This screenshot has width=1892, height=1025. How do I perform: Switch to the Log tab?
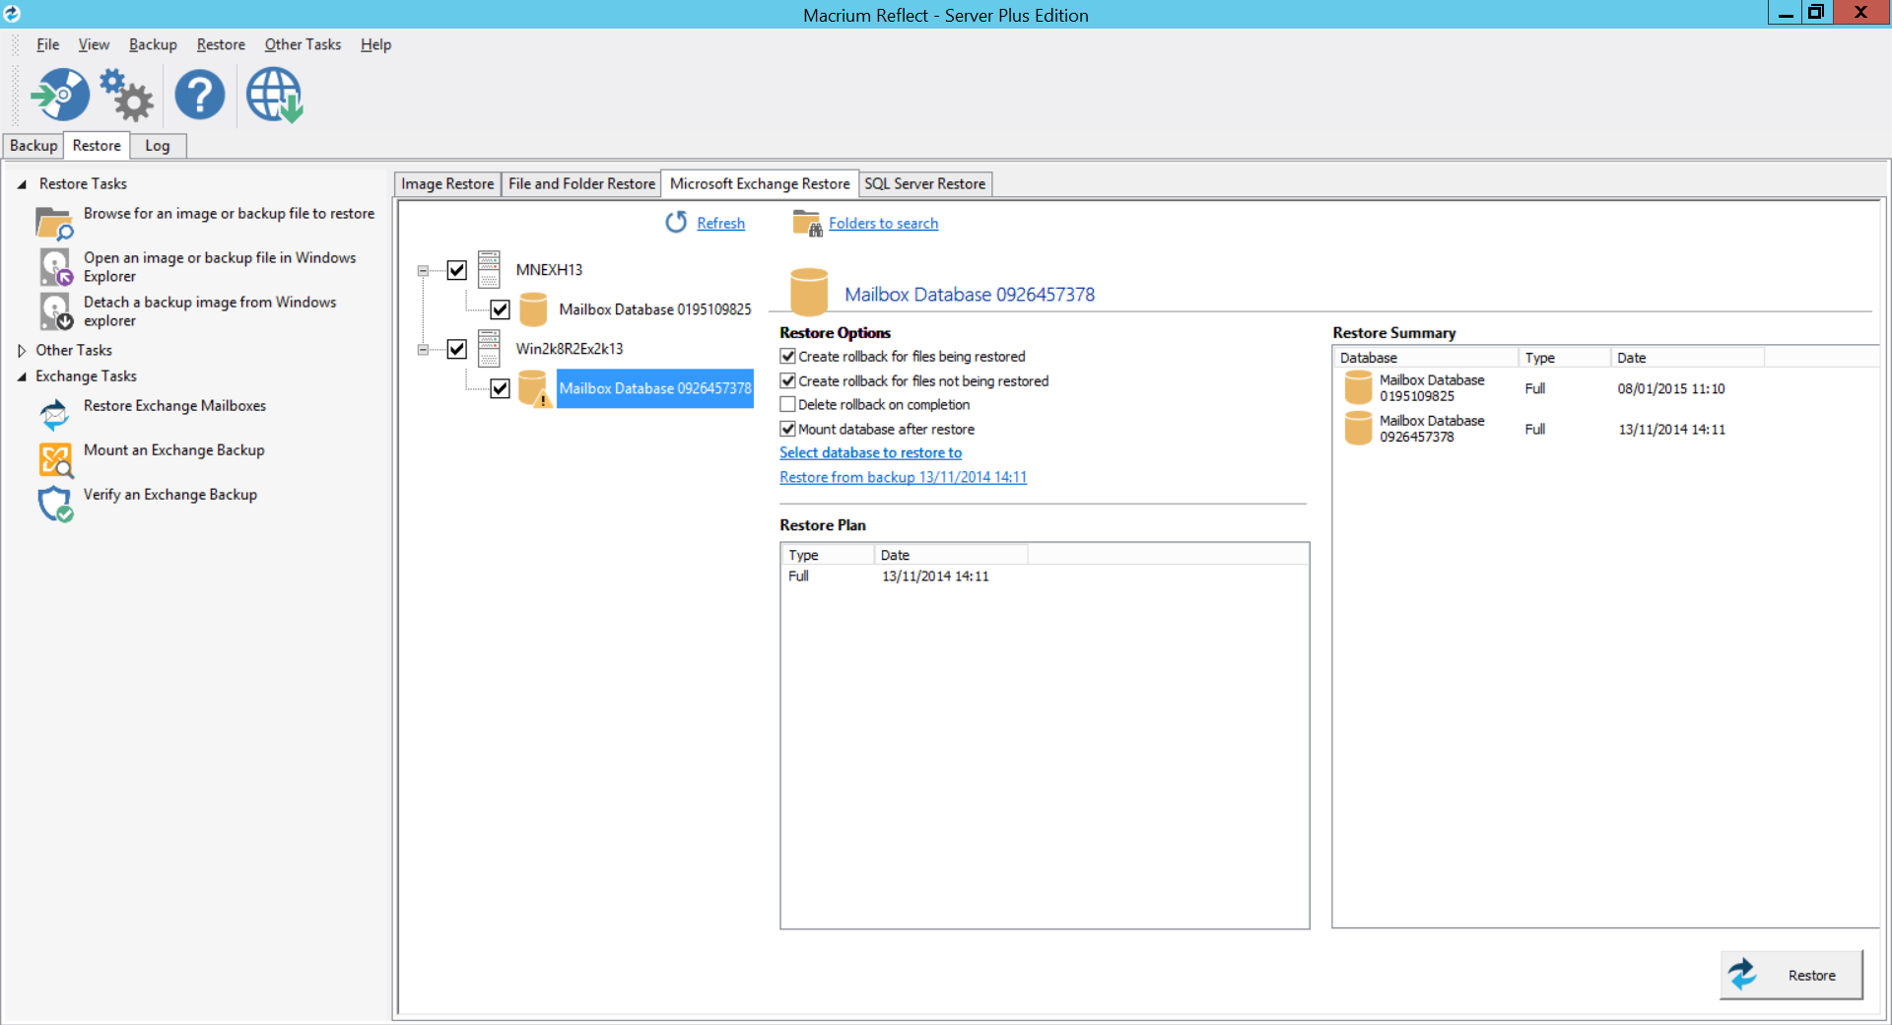[x=158, y=146]
